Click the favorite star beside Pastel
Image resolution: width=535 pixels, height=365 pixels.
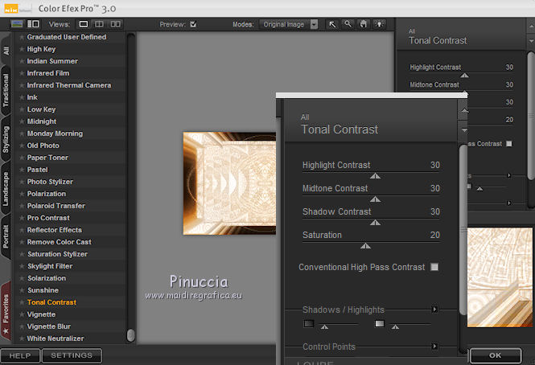pyautogui.click(x=22, y=170)
